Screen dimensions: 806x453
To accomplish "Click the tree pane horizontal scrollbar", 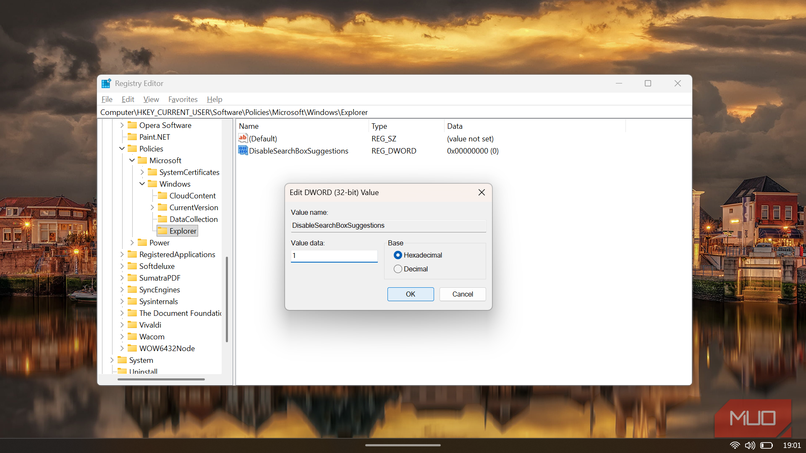I will click(161, 379).
